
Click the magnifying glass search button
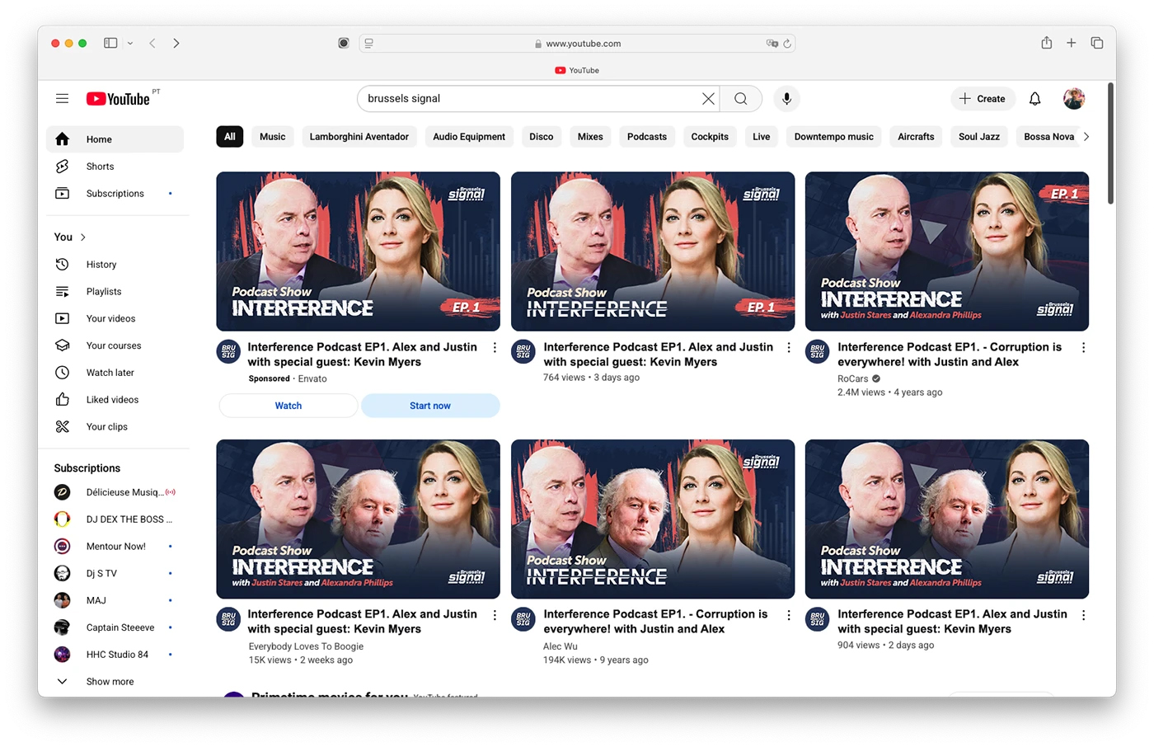(x=741, y=99)
